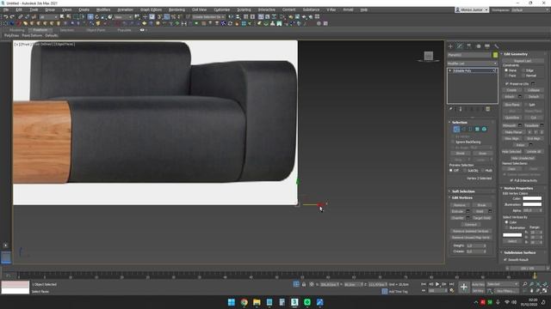Select the Normal constraint radio button
The height and width of the screenshot is (309, 551).
pyautogui.click(x=523, y=76)
